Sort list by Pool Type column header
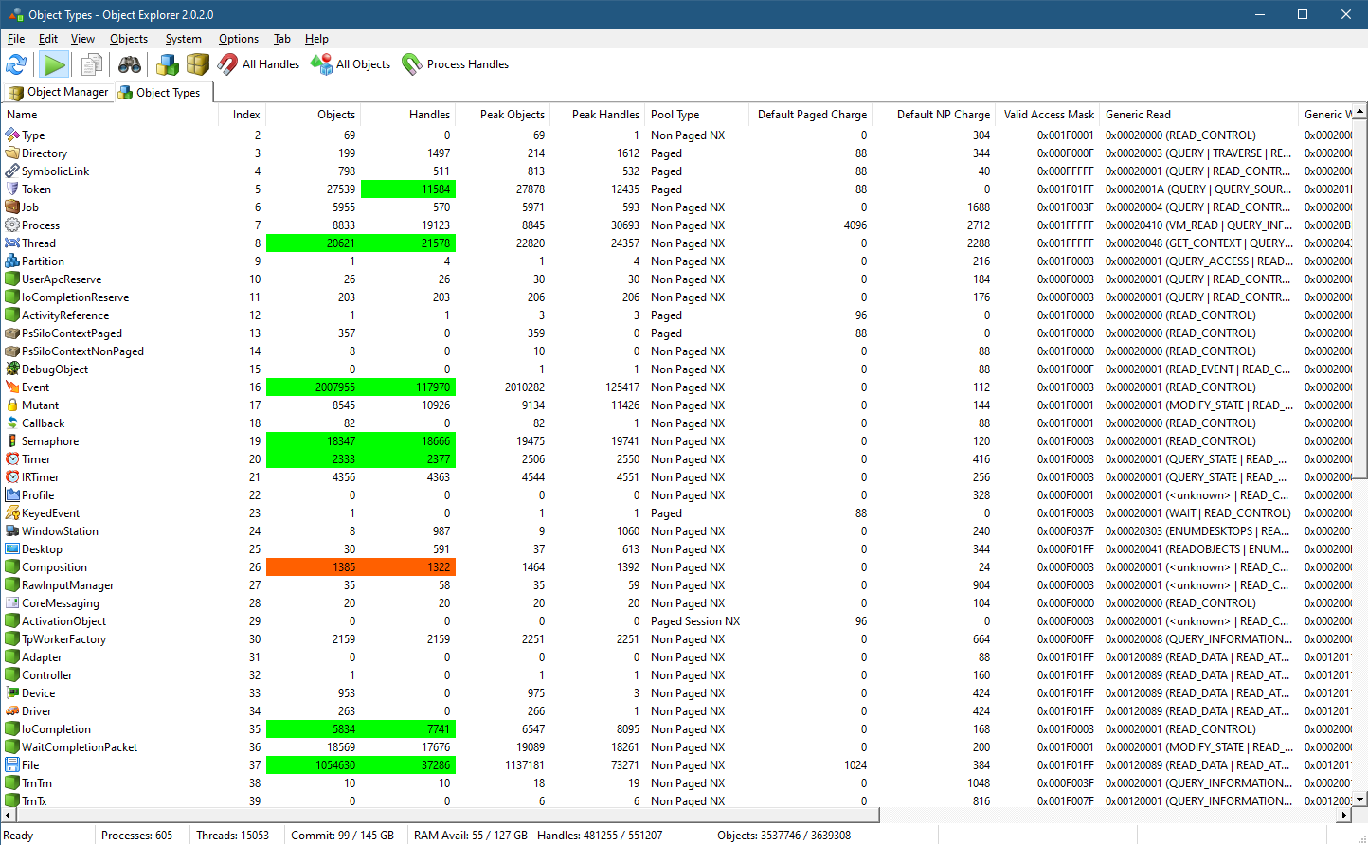The width and height of the screenshot is (1368, 845). tap(675, 115)
